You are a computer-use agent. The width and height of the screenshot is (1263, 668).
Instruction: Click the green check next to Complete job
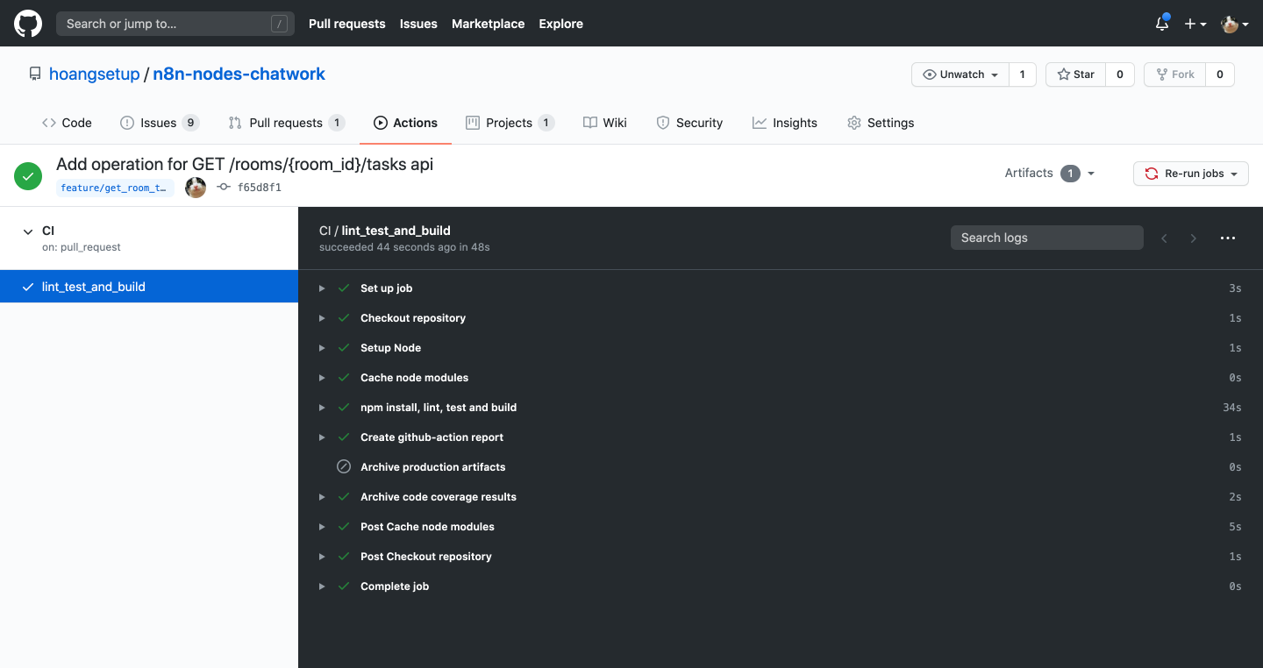[344, 586]
